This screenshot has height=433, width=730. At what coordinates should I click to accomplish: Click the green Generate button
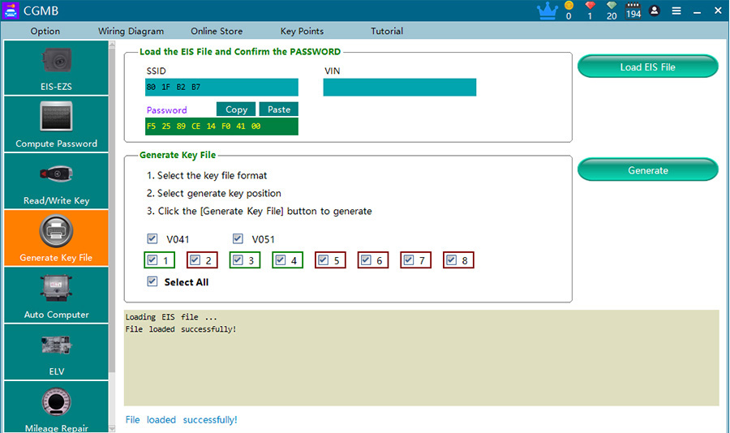[x=647, y=170]
